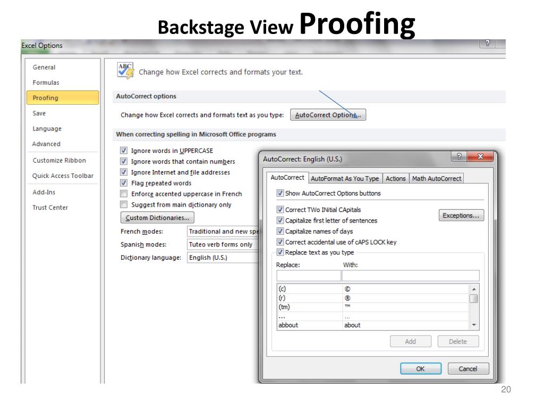Select the abbout replacement entry
Image resolution: width=544 pixels, height=408 pixels.
(373, 325)
